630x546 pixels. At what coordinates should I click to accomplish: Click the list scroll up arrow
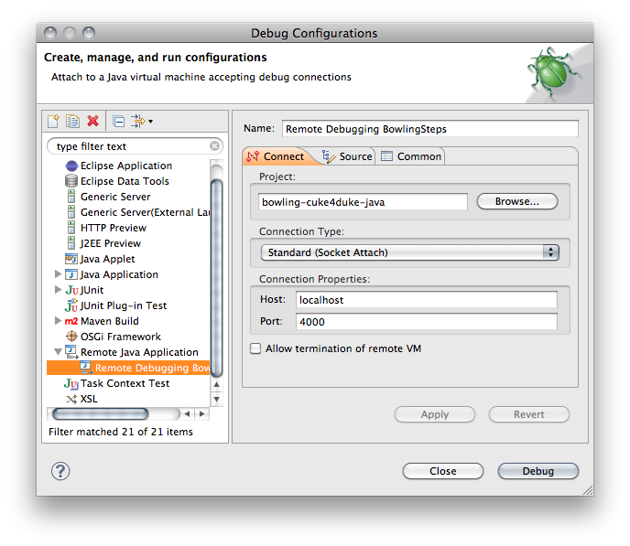coord(216,384)
